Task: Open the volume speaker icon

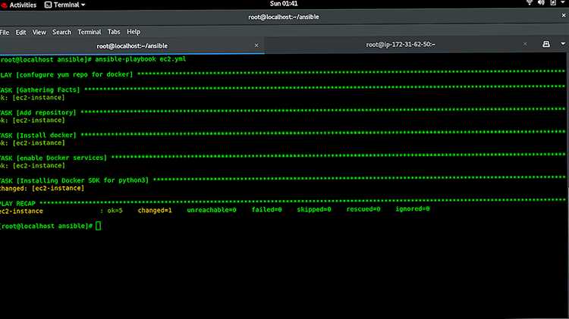Action: (541, 2)
